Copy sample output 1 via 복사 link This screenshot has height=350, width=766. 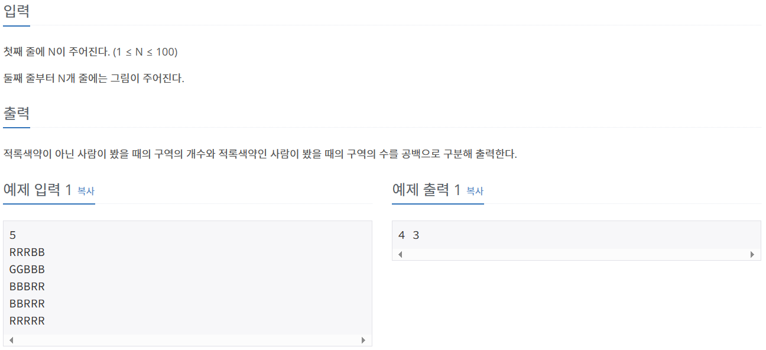475,191
